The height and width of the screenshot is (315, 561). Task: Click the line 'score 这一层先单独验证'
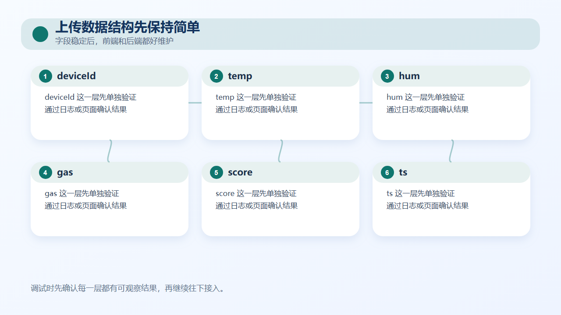pyautogui.click(x=256, y=193)
